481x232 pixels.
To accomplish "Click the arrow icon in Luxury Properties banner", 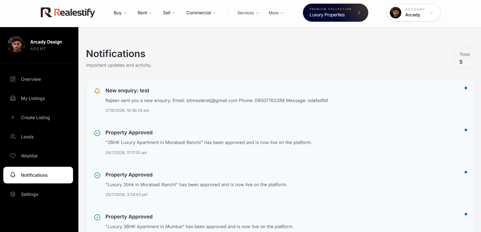I will coord(359,13).
